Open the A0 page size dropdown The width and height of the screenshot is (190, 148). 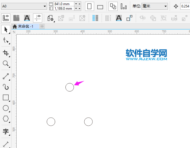(x=45, y=6)
